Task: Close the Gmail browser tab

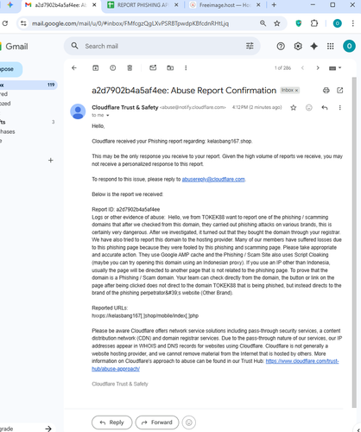Action: (94, 5)
